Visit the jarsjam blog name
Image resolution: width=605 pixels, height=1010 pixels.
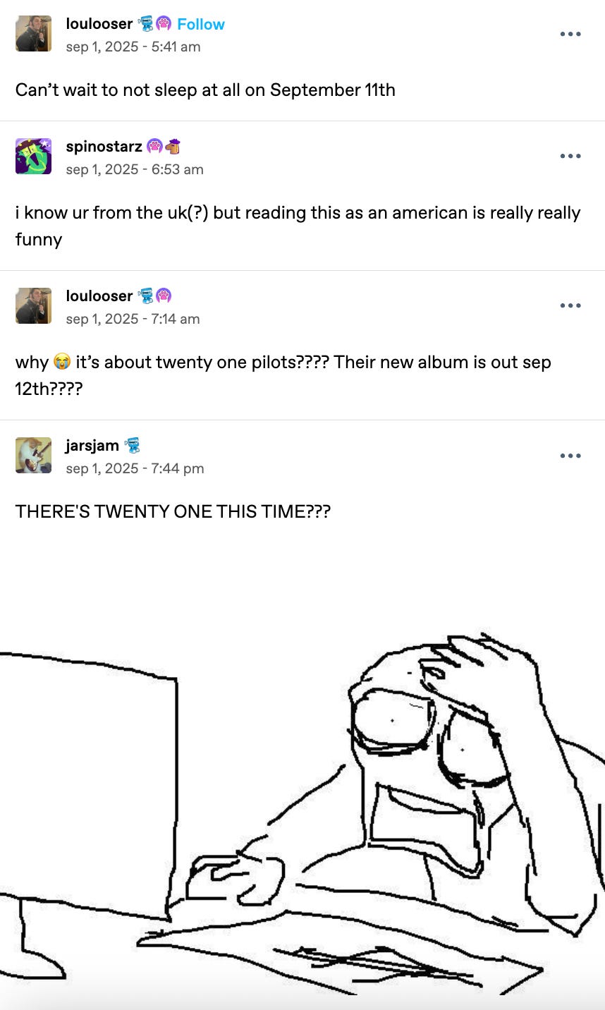coord(92,446)
